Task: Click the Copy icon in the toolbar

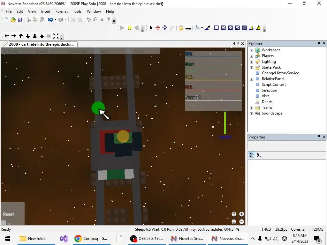Action: click(x=35, y=19)
